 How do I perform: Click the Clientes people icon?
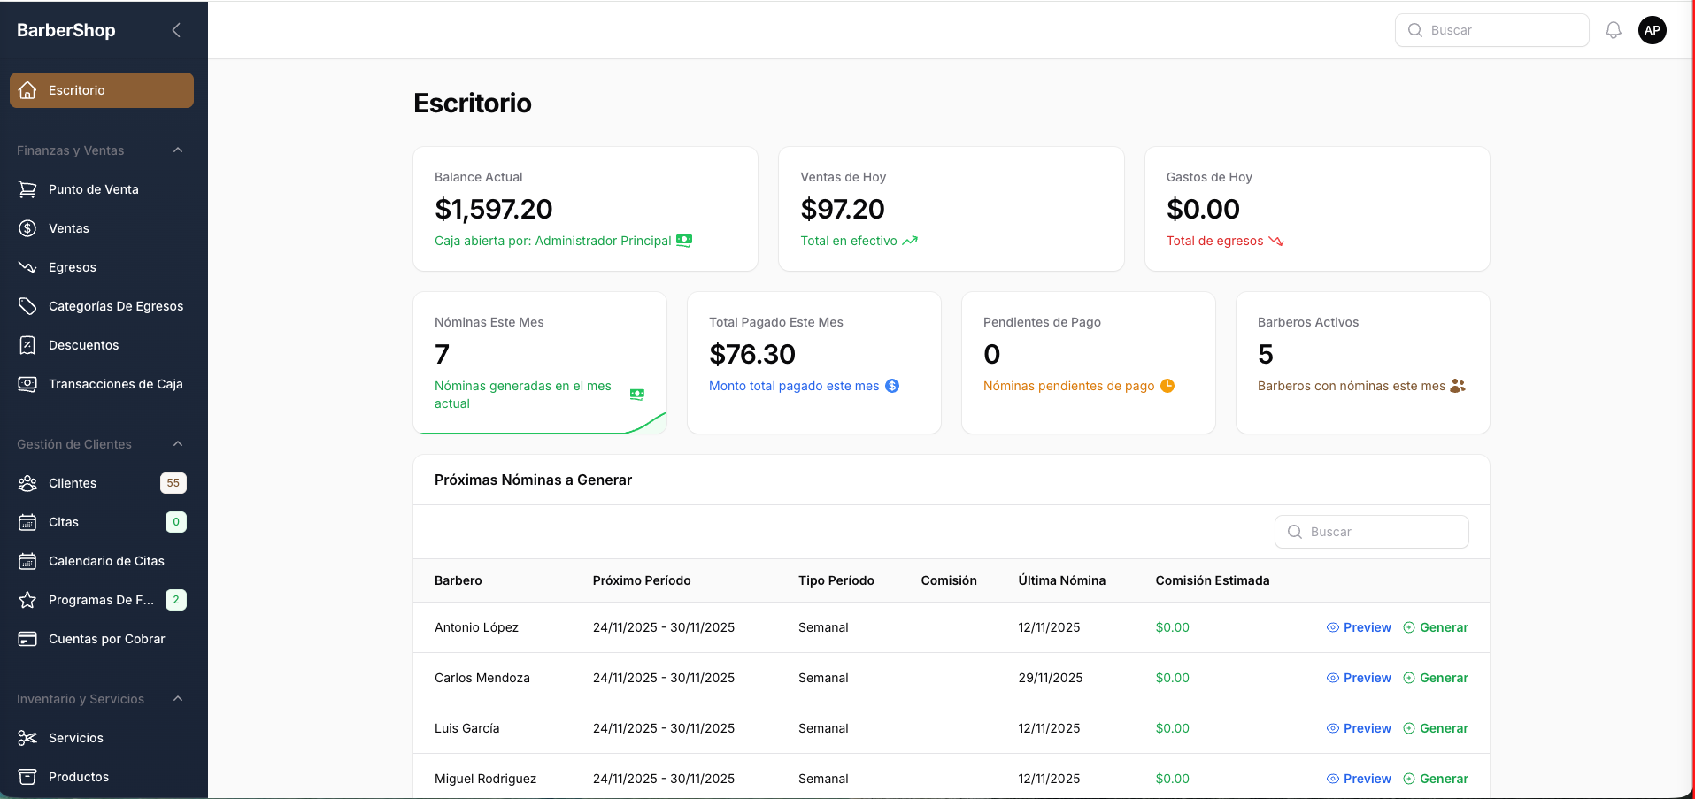[27, 483]
